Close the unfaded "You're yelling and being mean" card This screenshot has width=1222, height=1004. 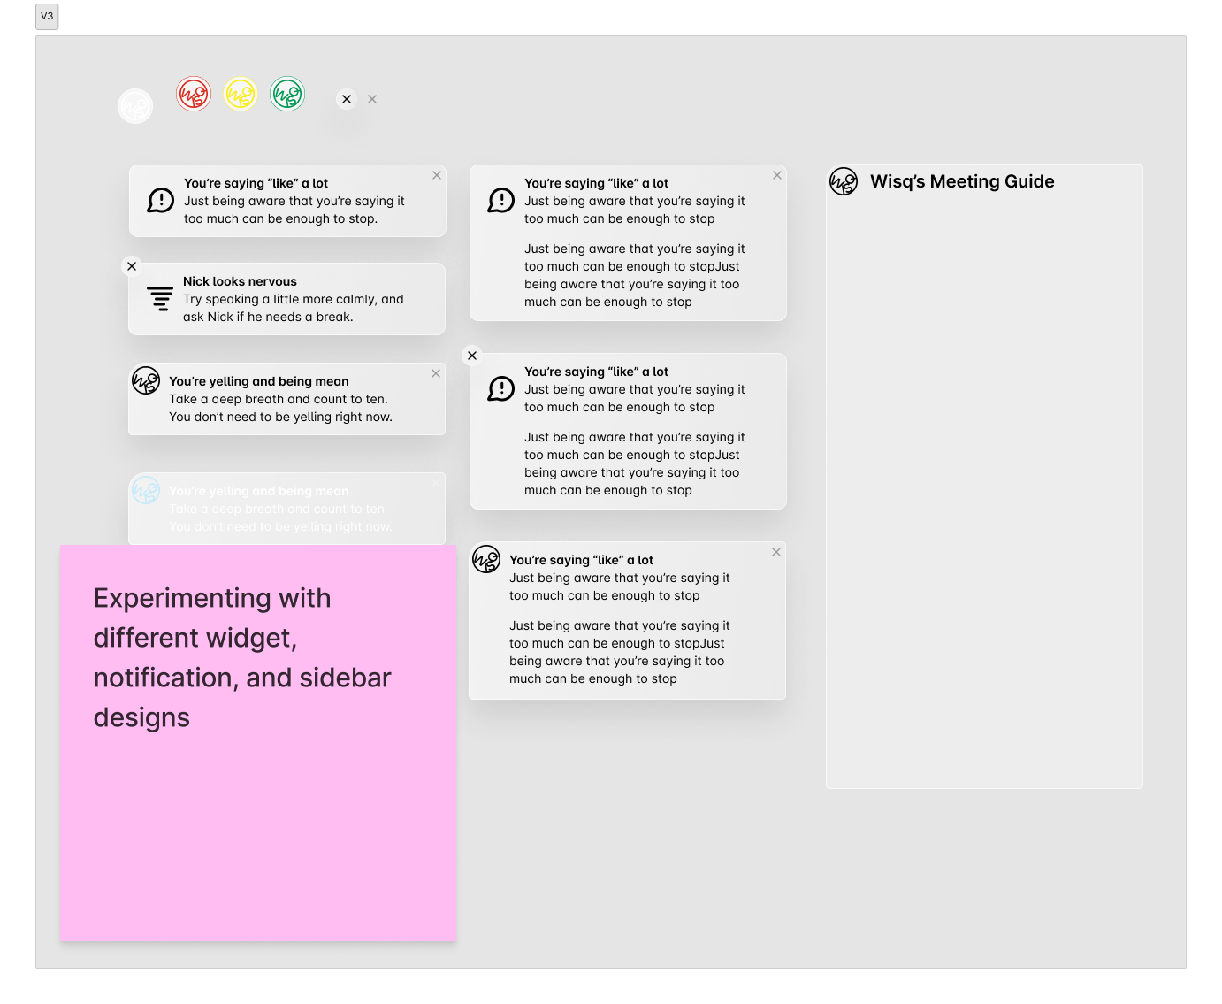436,373
